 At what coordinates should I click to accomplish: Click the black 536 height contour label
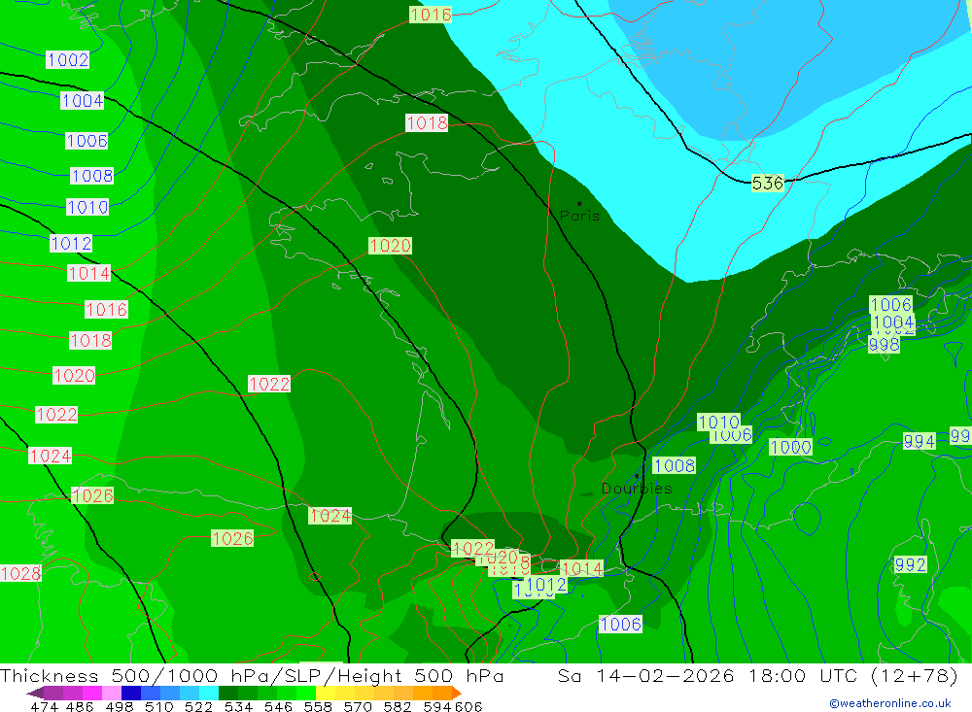click(768, 183)
